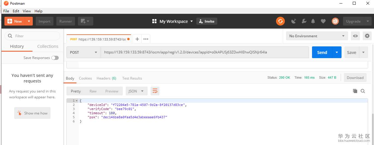Search the response body with magnifier icon
Screen dimensions: 374x145
pos(363,91)
